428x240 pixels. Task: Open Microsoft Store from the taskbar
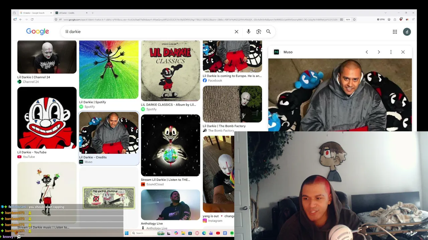point(190,233)
